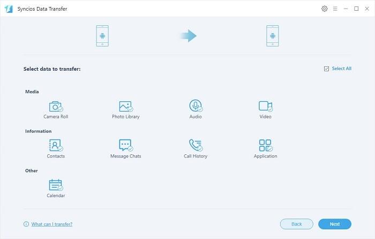The image size is (375, 239).
Task: Select the Calendar icon
Action: (x=56, y=185)
